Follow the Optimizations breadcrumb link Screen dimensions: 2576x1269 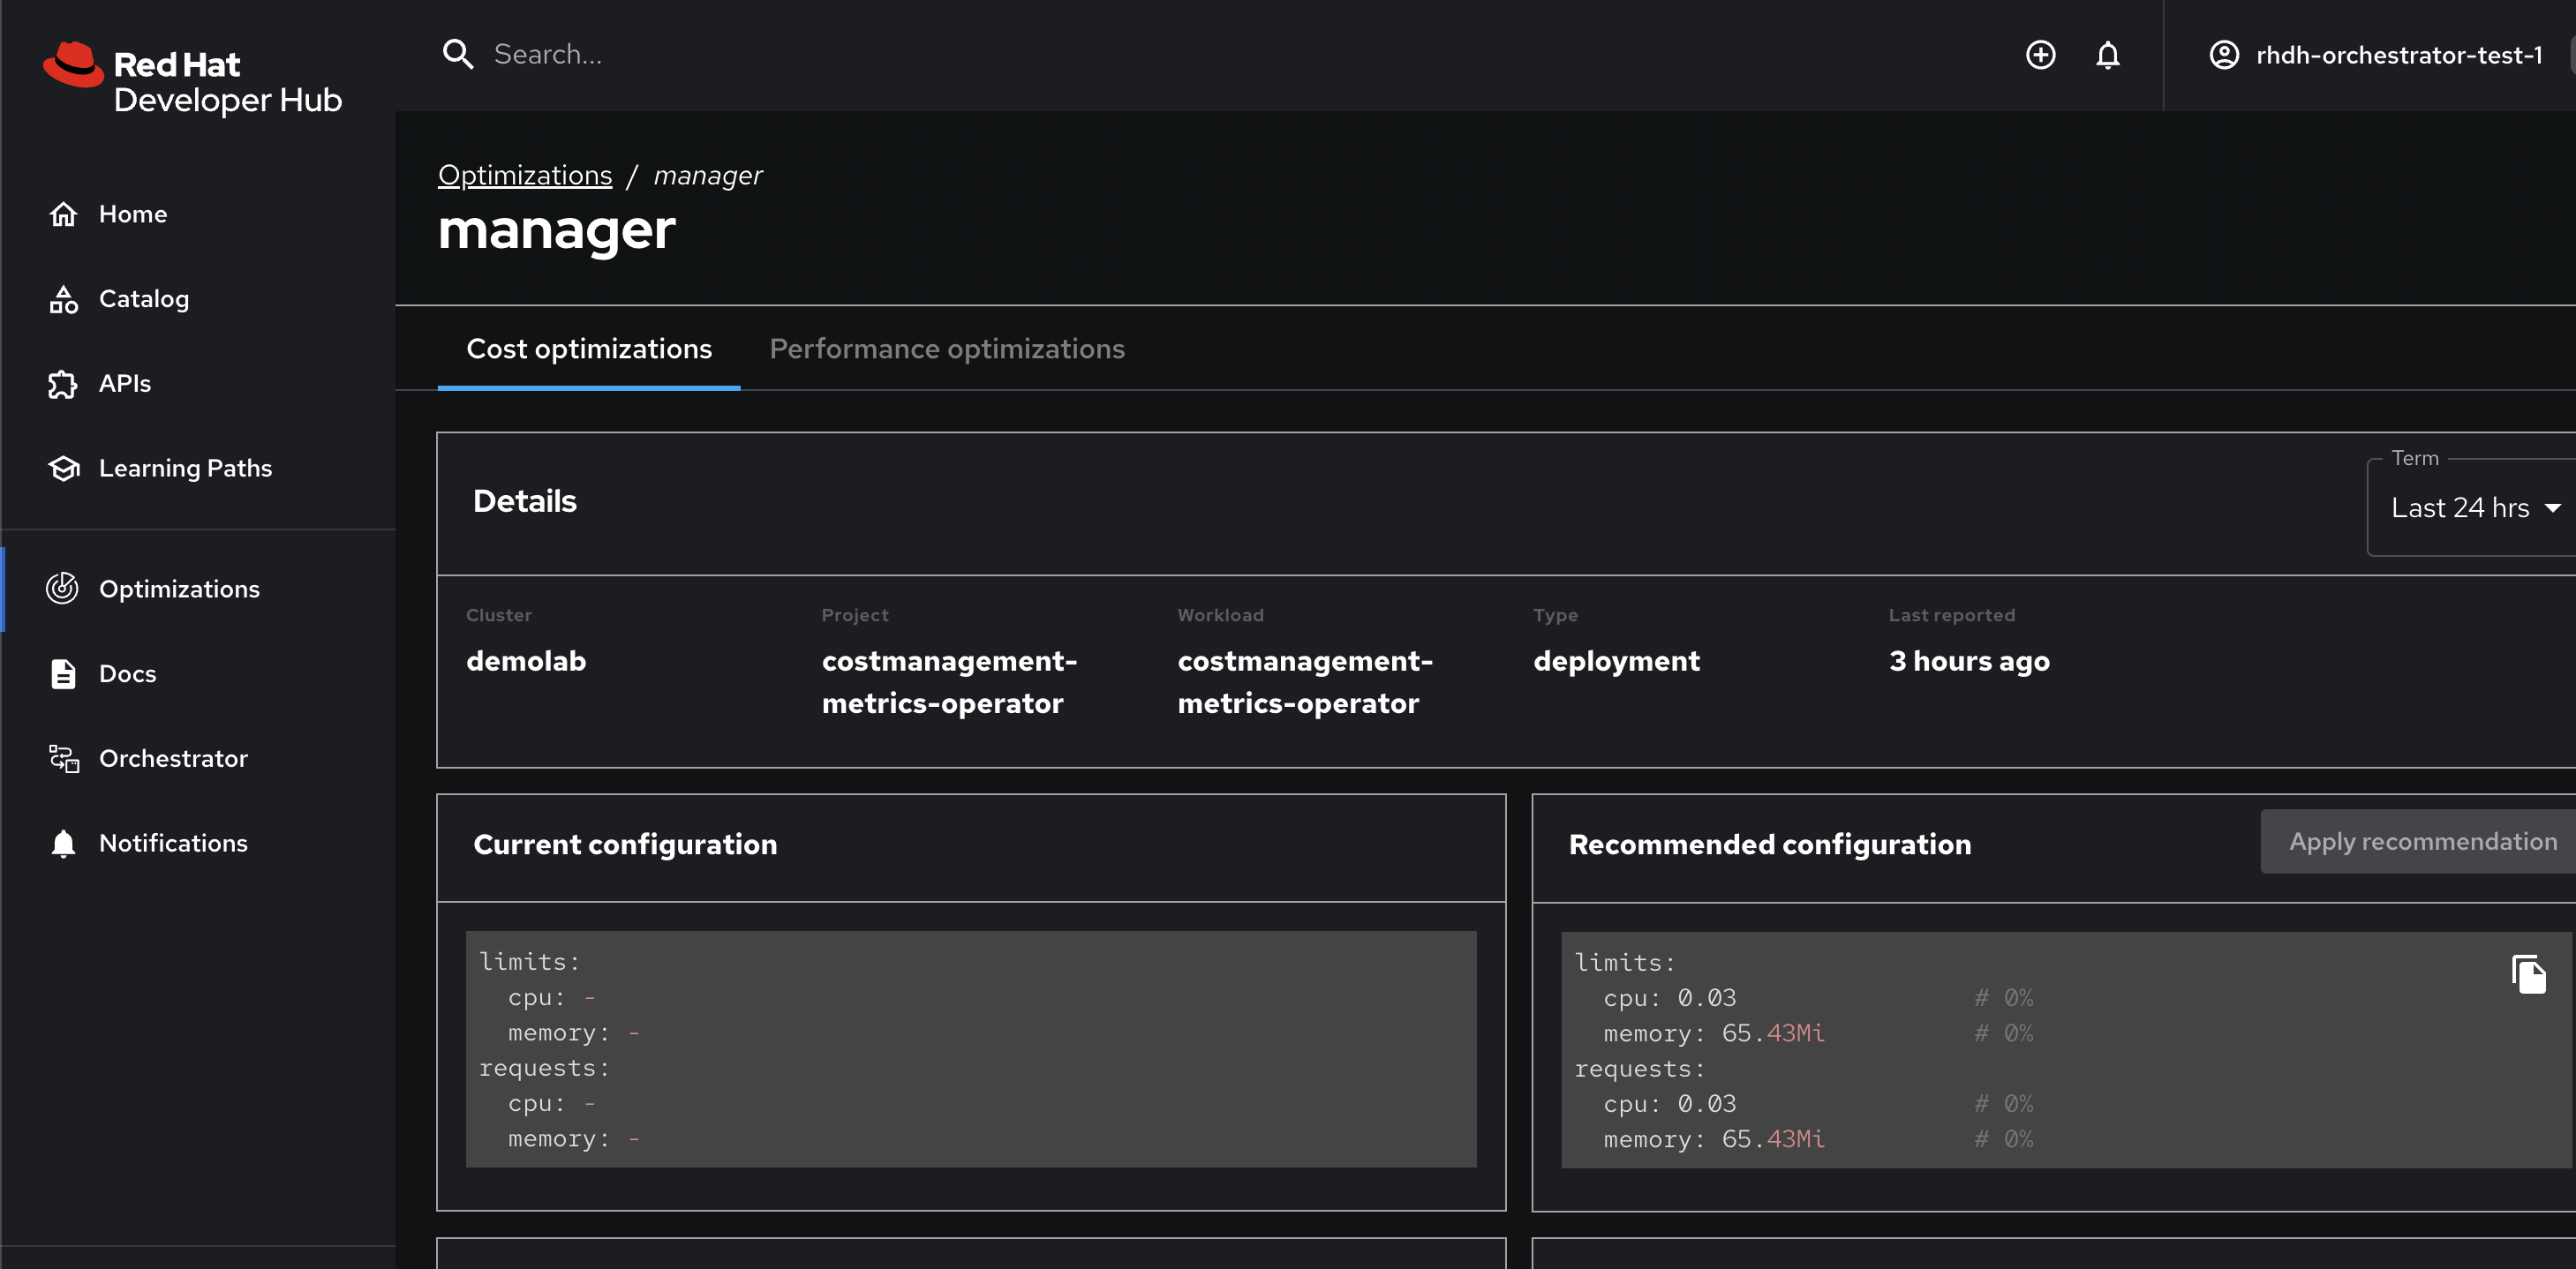tap(524, 175)
